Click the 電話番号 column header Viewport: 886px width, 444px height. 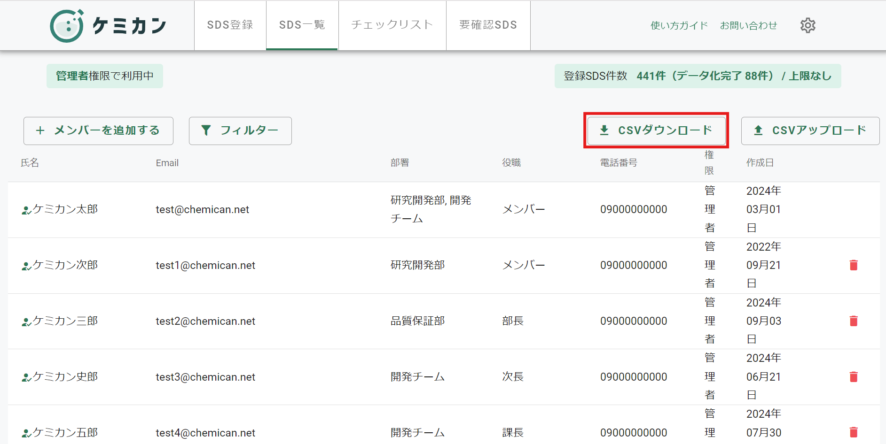pyautogui.click(x=619, y=163)
